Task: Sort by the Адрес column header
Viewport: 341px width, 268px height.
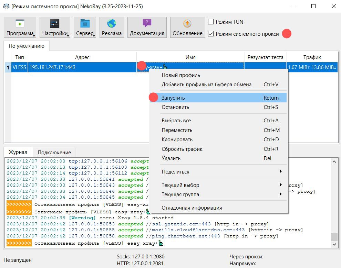Action: coord(82,57)
